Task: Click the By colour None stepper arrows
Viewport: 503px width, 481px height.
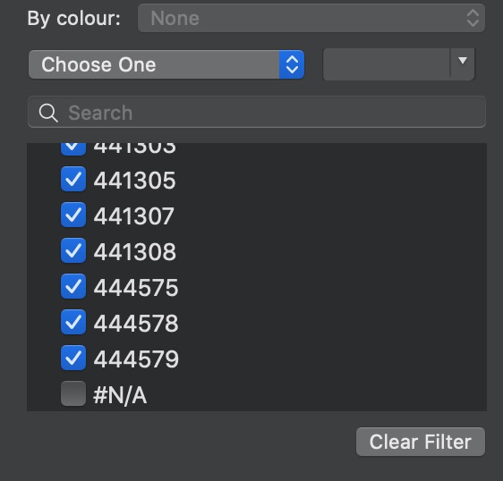Action: [x=473, y=18]
